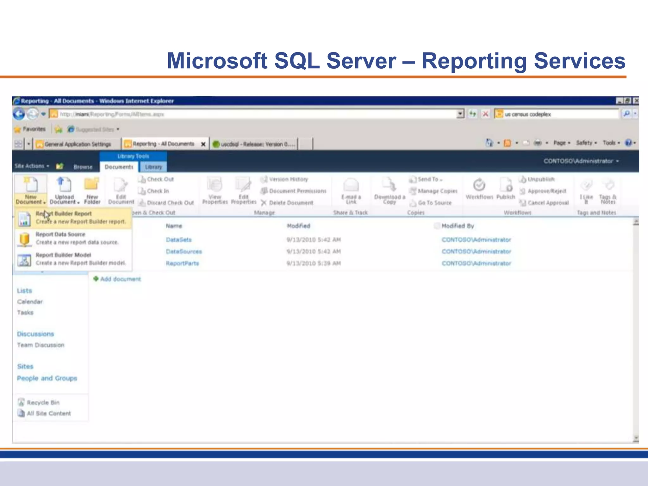Image resolution: width=648 pixels, height=486 pixels.
Task: Expand the Site Actions menu
Action: tap(32, 166)
